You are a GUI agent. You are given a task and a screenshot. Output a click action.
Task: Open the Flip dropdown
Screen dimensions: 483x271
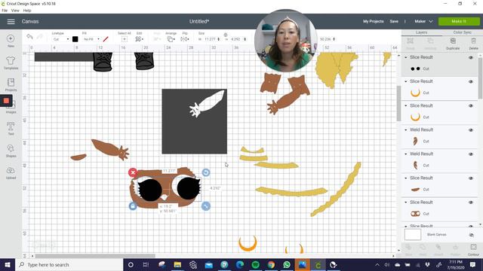tap(184, 39)
